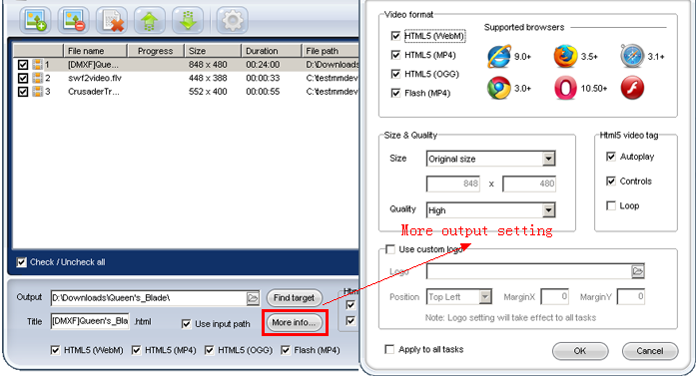The height and width of the screenshot is (376, 698).
Task: Select the 552 x 400 size cell
Action: (208, 92)
